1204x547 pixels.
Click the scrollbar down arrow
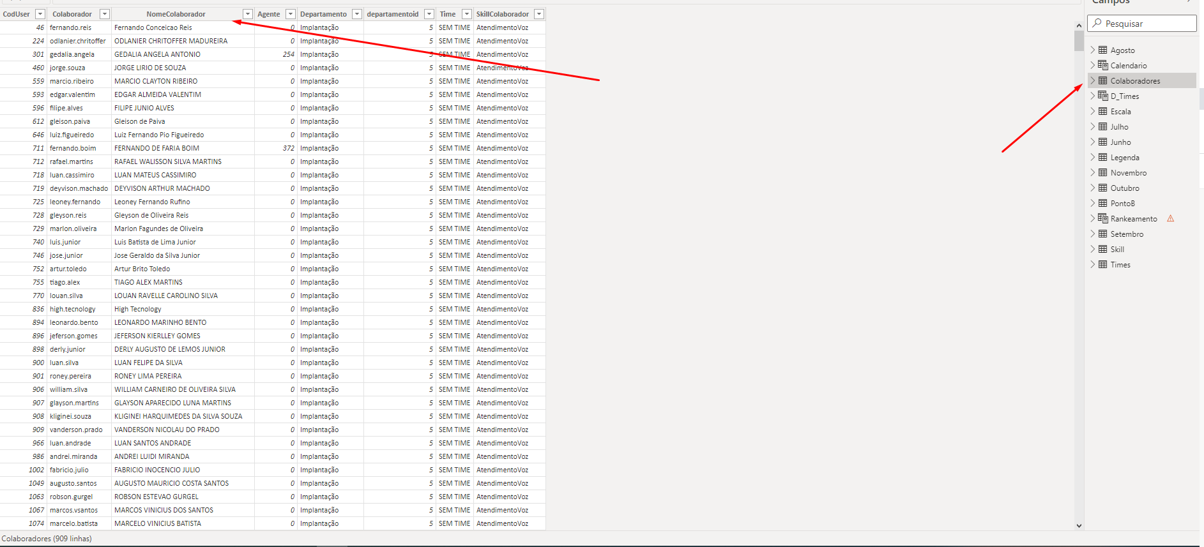[1079, 526]
